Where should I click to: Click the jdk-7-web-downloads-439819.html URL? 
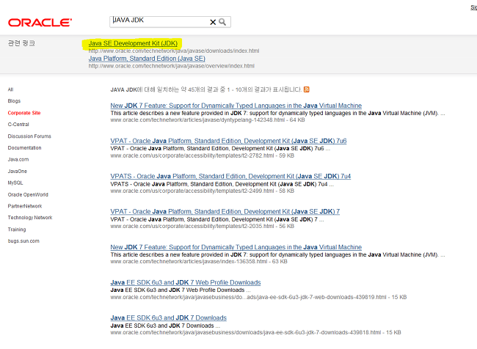pos(248,297)
